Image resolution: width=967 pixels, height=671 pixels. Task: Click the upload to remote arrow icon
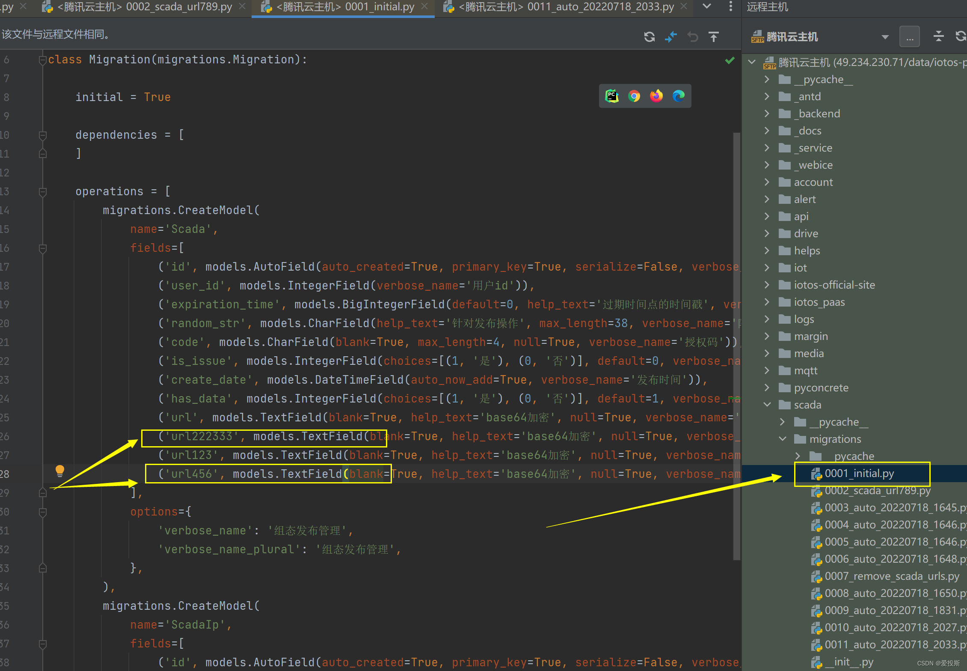coord(713,37)
